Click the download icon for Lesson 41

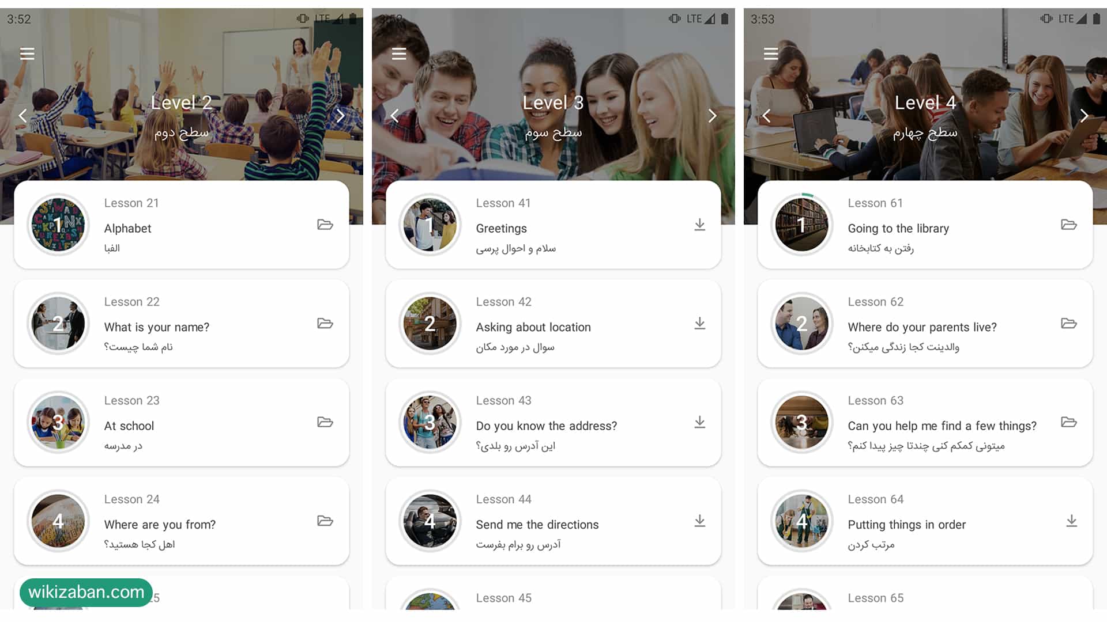click(x=698, y=225)
